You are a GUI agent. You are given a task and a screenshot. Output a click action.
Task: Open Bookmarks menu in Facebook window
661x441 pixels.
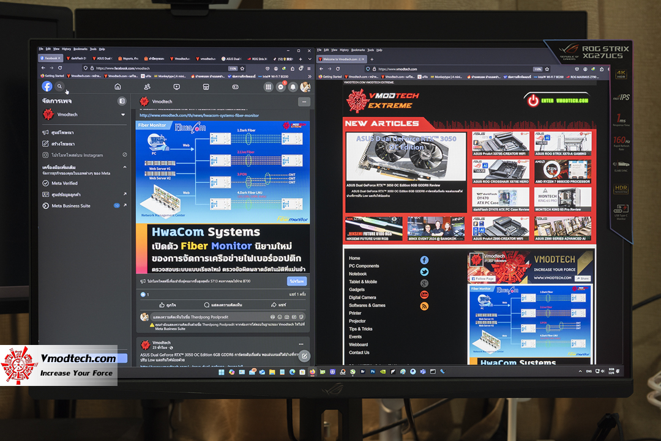(81, 50)
